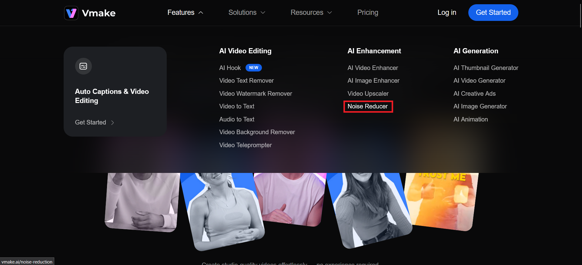Choose AI Thumbnail Generator
This screenshot has height=265, width=582.
click(486, 68)
